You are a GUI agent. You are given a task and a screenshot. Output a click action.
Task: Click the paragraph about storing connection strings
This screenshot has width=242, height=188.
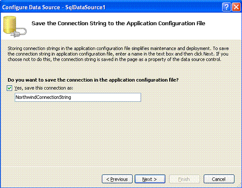(x=118, y=54)
